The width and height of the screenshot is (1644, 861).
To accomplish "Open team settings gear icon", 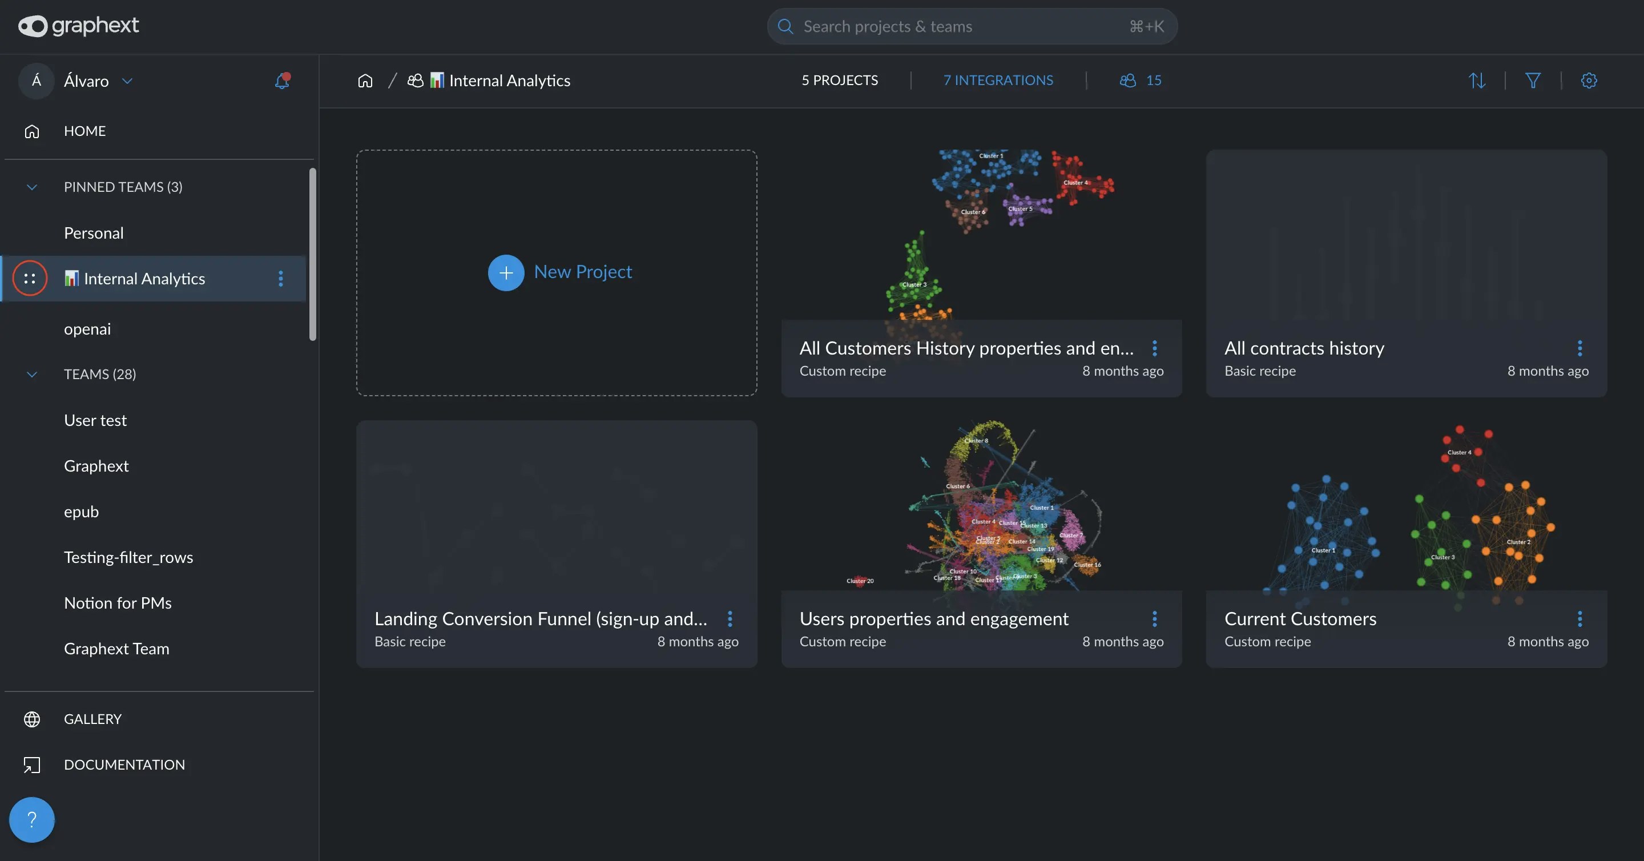I will click(1589, 81).
